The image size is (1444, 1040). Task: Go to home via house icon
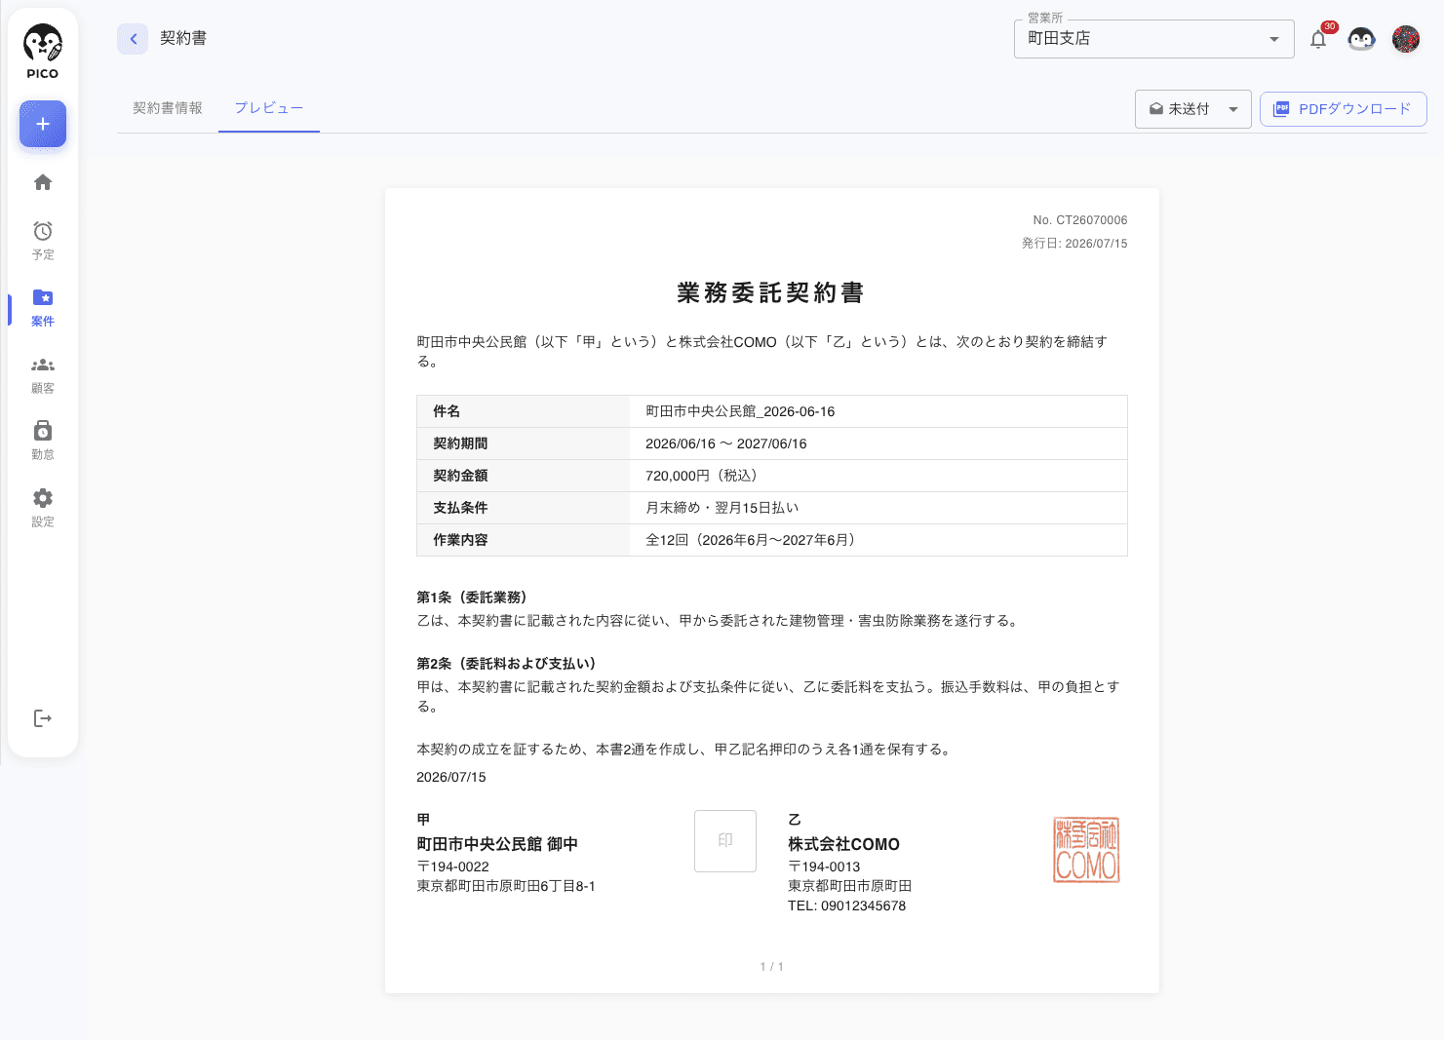43,182
